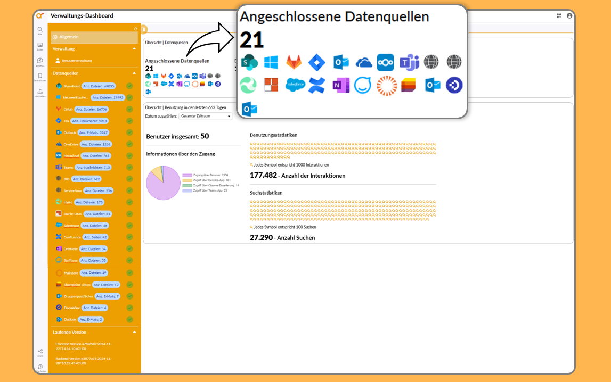The image size is (611, 382).
Task: Click the Anz. Dokumente: 9213 badge
Action: tap(89, 121)
